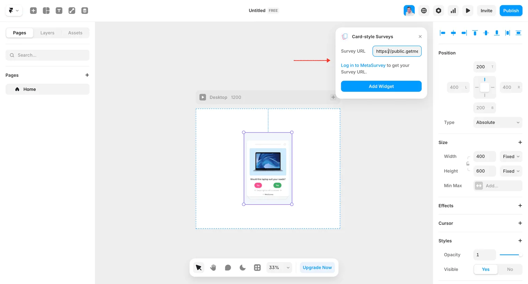Click the Add Widget button
This screenshot has height=284, width=528.
[x=381, y=86]
